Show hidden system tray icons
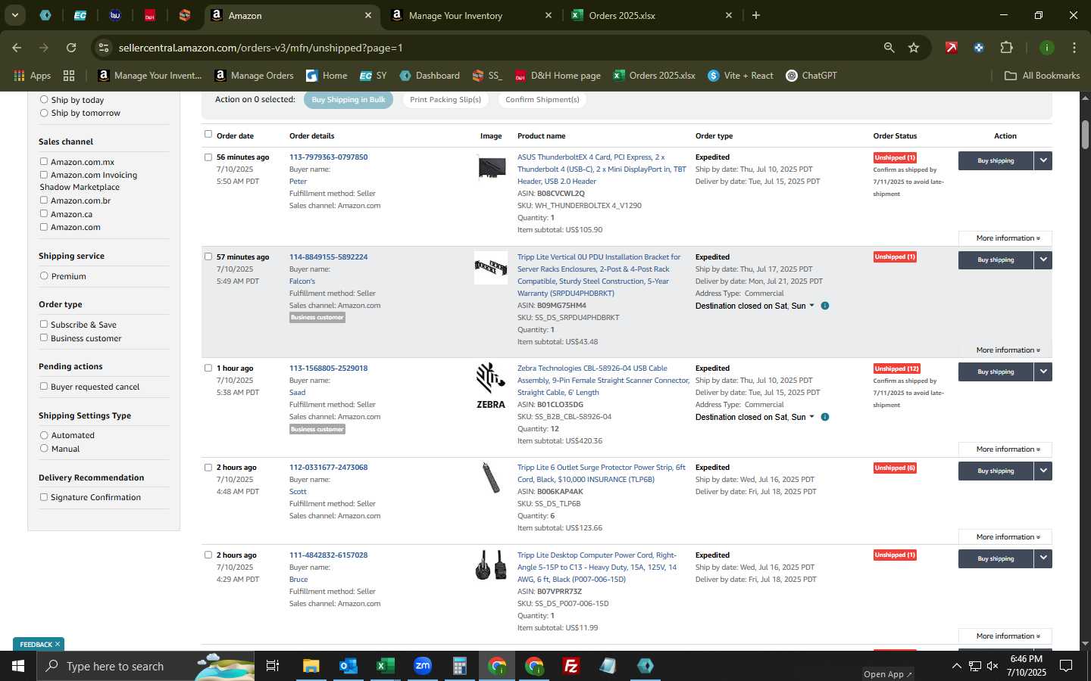The image size is (1091, 681). coord(956,666)
